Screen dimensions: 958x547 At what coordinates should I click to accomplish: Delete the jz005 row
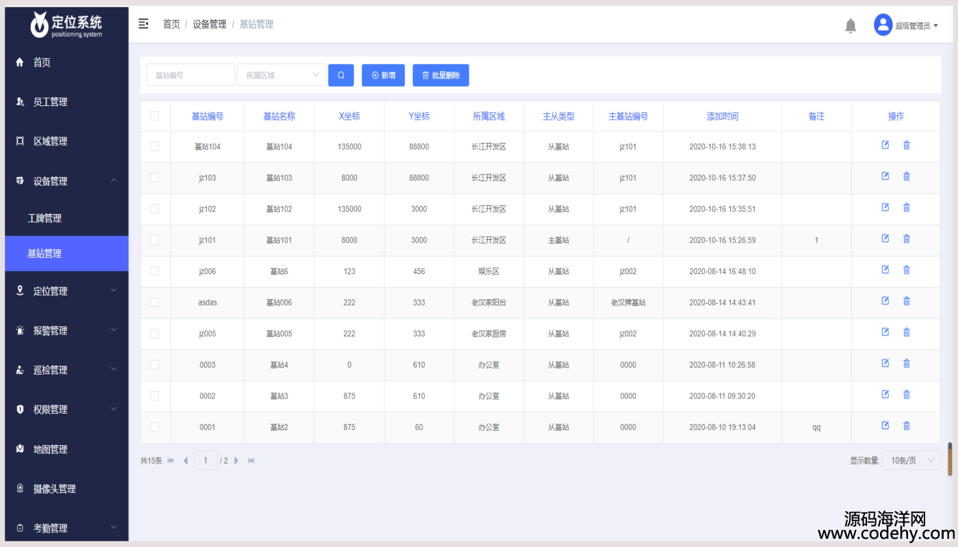pyautogui.click(x=907, y=332)
